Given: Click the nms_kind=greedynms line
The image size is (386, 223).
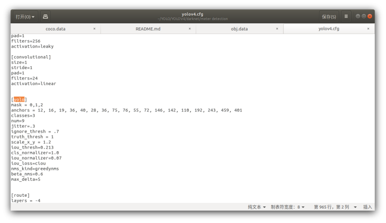Looking at the screenshot, I should [x=35, y=169].
